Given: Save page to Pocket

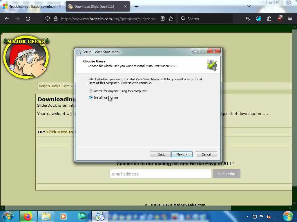Looking at the screenshot, I should tap(248, 18).
